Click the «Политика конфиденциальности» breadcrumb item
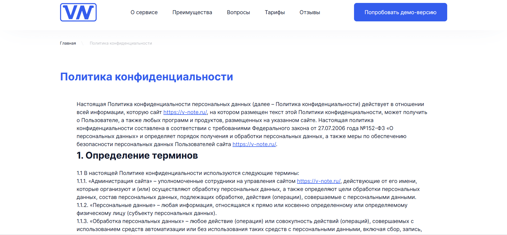The width and height of the screenshot is (507, 235). coord(121,43)
